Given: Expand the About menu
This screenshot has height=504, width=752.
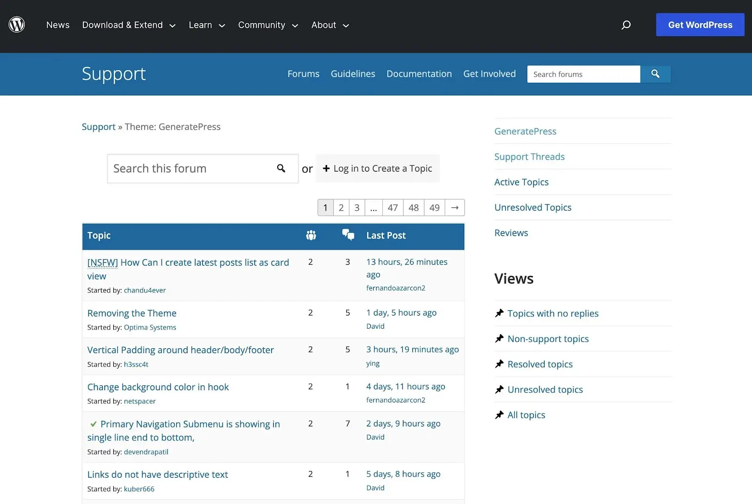Looking at the screenshot, I should tap(330, 25).
